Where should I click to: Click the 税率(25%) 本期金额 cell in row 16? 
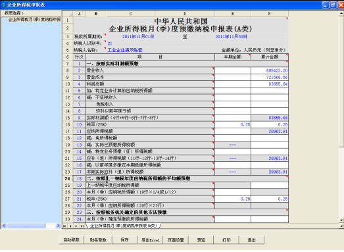click(x=233, y=124)
